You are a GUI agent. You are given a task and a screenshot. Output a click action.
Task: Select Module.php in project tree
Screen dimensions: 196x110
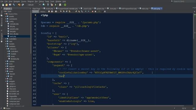[15, 59]
